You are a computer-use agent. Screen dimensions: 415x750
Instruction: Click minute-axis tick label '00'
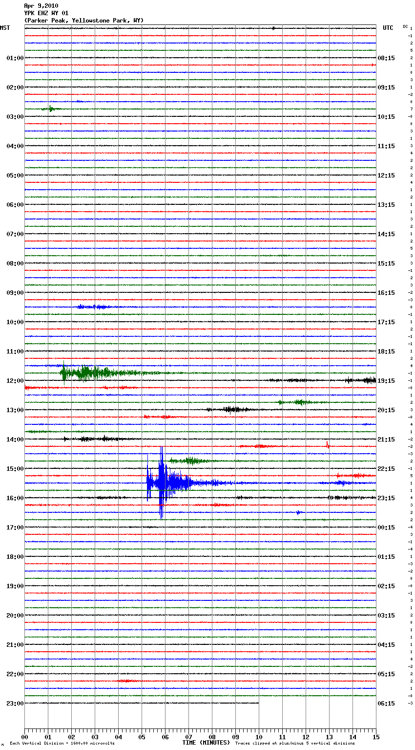point(24,737)
